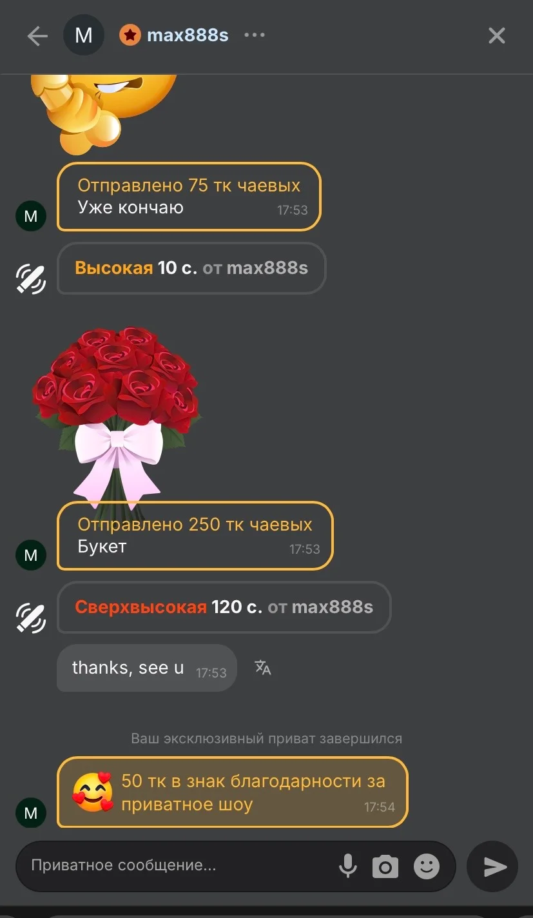Click the toy vibration icon beside Высокая
This screenshot has width=533, height=918.
[x=31, y=278]
